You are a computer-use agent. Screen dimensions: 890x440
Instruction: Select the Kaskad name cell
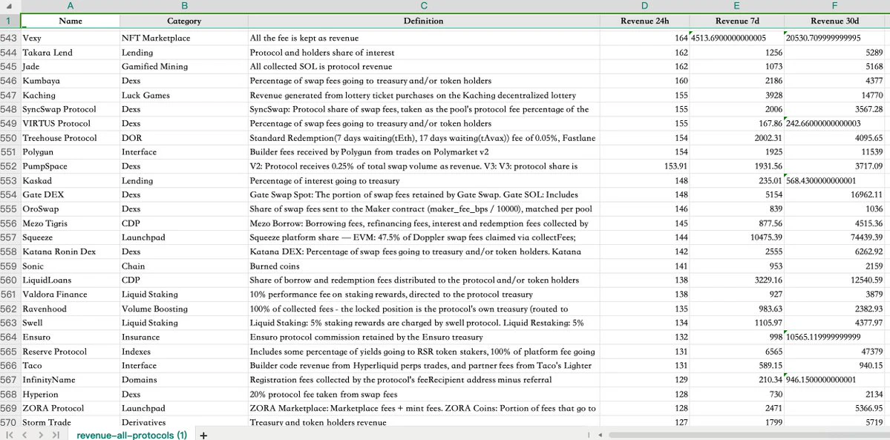click(x=71, y=180)
